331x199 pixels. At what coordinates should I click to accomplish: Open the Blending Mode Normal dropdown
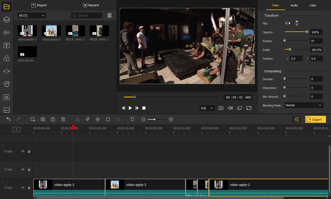[304, 105]
